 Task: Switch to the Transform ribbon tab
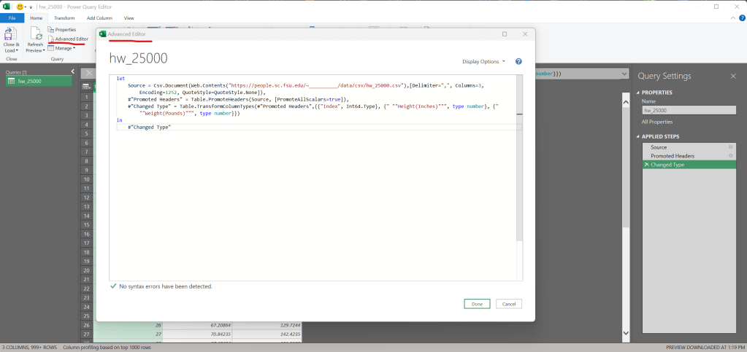click(x=64, y=17)
